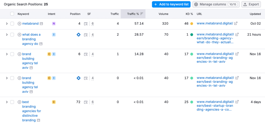Viewport: 265px width, 125px height.
Task: Click the Add to keyword list button
Action: point(171,4)
